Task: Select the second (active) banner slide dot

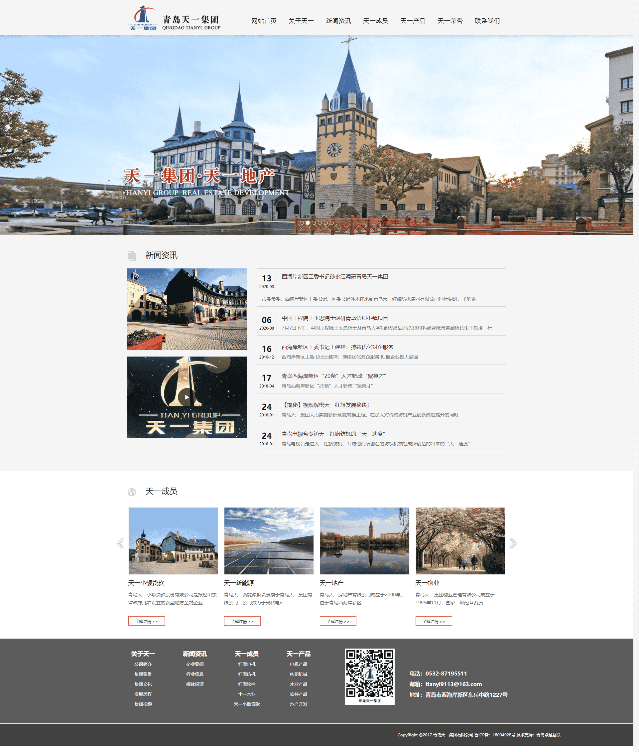Action: click(308, 223)
